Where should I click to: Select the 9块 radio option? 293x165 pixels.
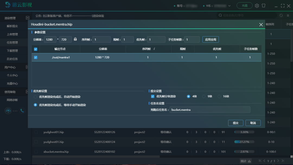click(204, 96)
